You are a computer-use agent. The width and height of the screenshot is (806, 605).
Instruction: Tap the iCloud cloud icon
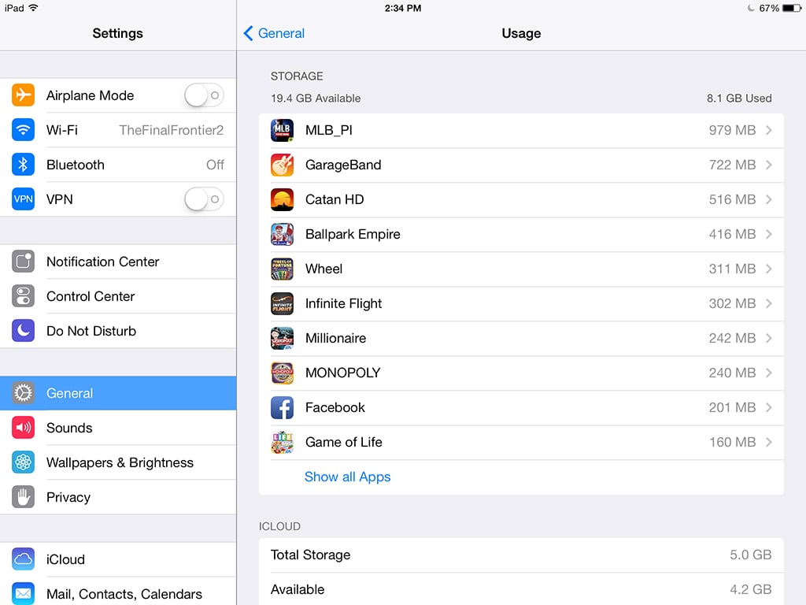pyautogui.click(x=23, y=559)
